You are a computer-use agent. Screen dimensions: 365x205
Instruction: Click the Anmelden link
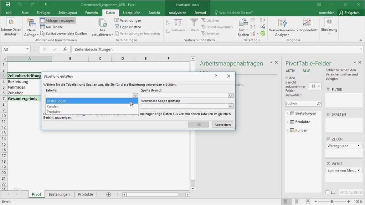(x=327, y=13)
